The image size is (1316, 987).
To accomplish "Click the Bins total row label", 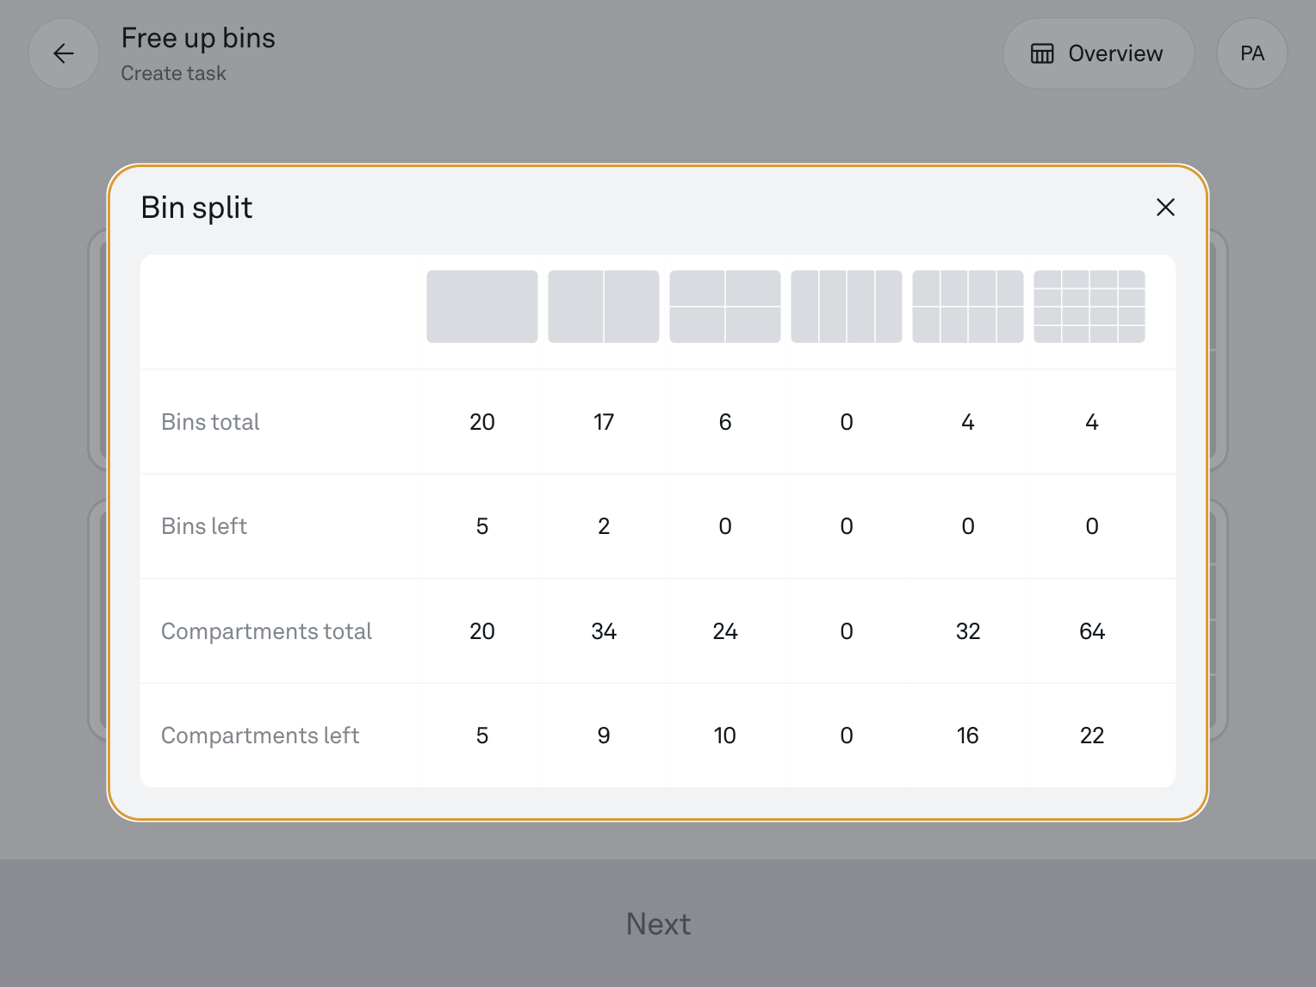I will click(210, 422).
